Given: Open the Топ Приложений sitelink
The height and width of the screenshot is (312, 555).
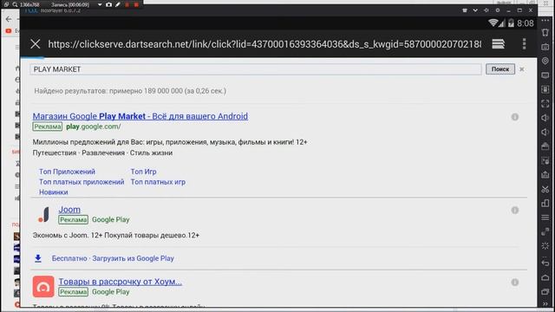Looking at the screenshot, I should (x=68, y=172).
